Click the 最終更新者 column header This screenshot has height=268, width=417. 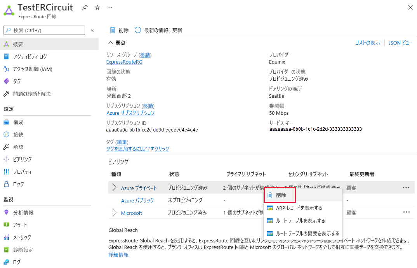click(362, 174)
